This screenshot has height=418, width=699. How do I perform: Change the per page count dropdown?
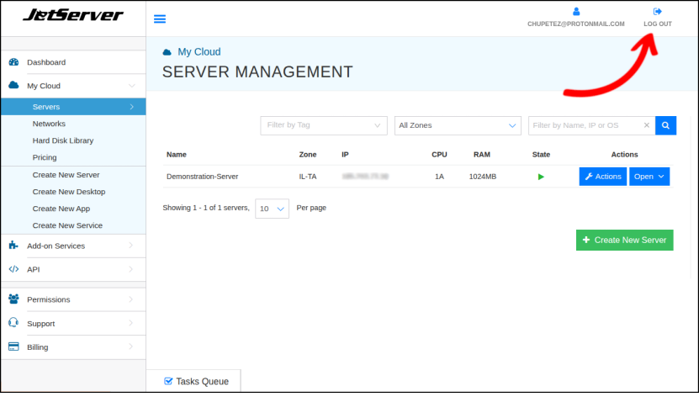pyautogui.click(x=272, y=209)
